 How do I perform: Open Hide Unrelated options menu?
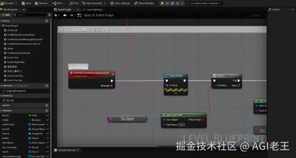coord(105,3)
